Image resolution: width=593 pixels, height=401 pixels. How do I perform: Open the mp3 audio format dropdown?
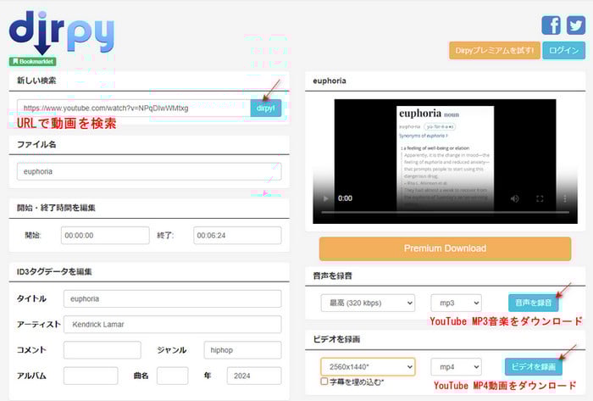[456, 303]
